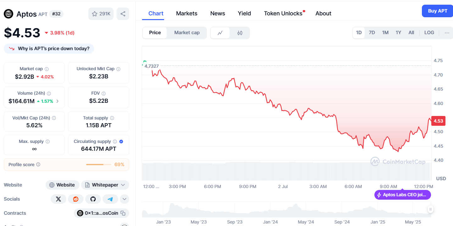Set chart range to 1M
Screen dimensions: 453x226
385,33
